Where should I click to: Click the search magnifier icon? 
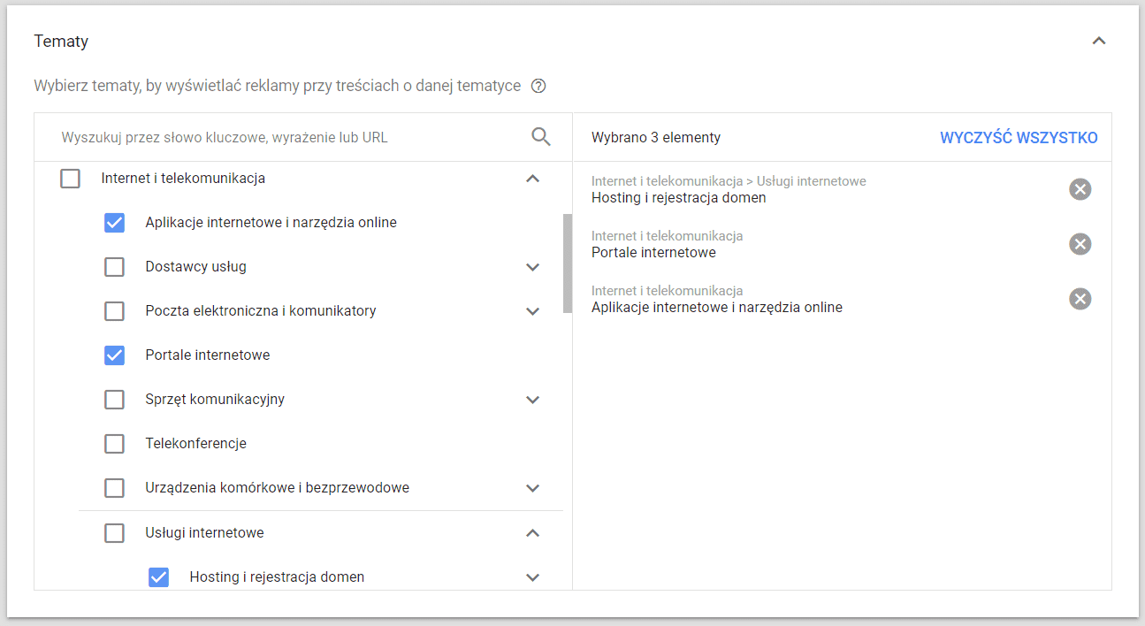click(540, 137)
